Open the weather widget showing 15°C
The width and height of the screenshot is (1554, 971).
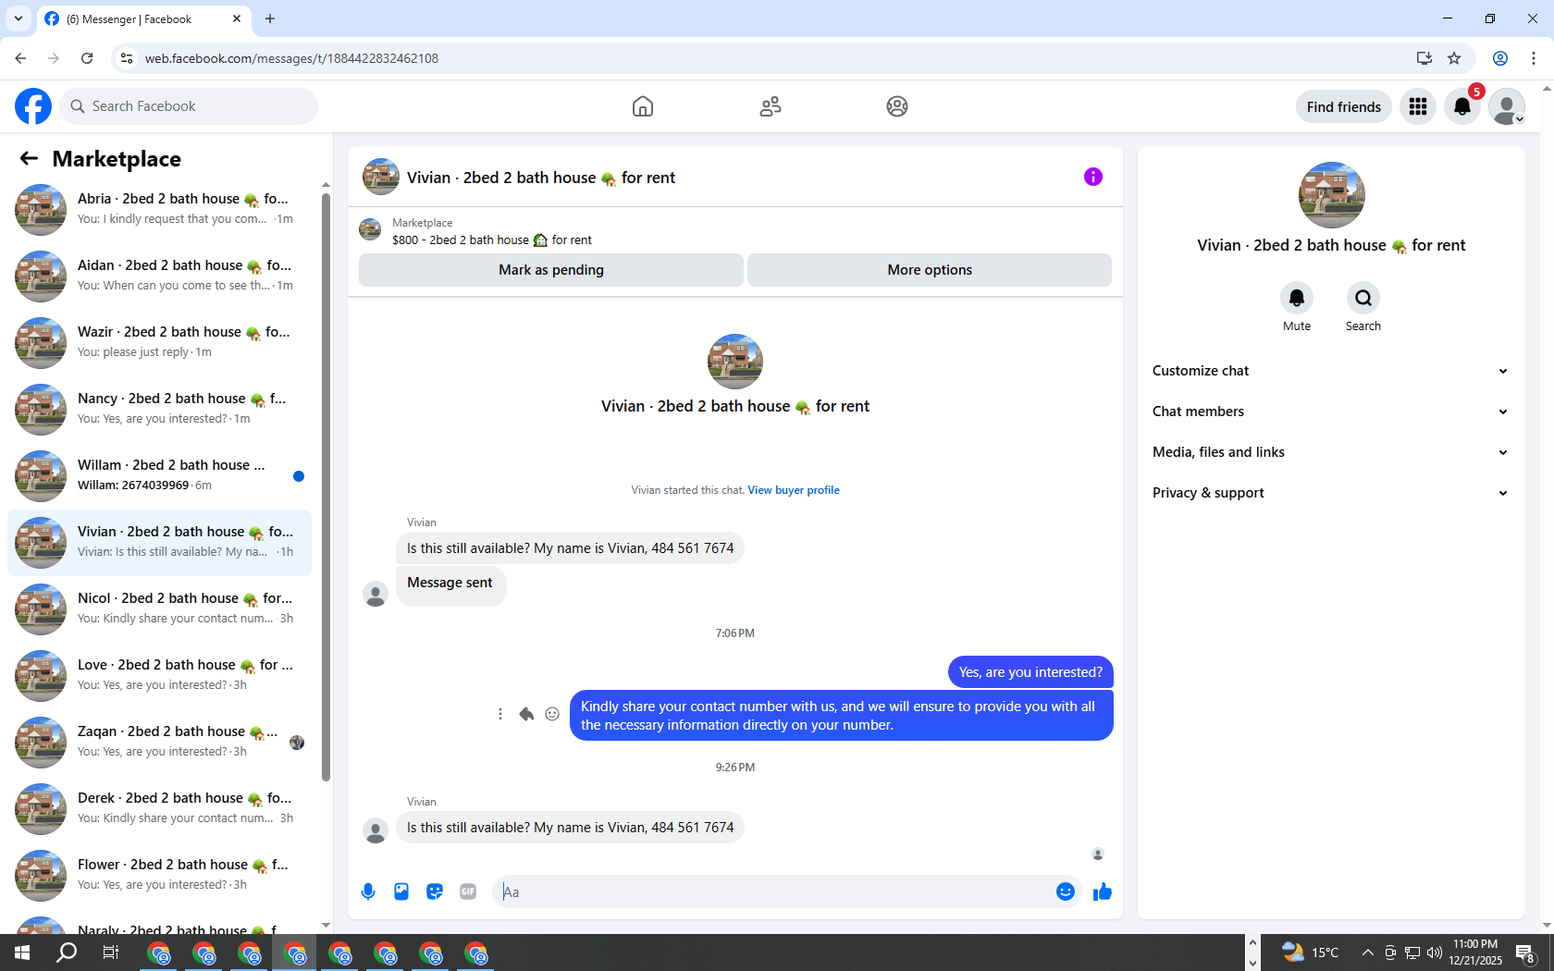point(1310,953)
